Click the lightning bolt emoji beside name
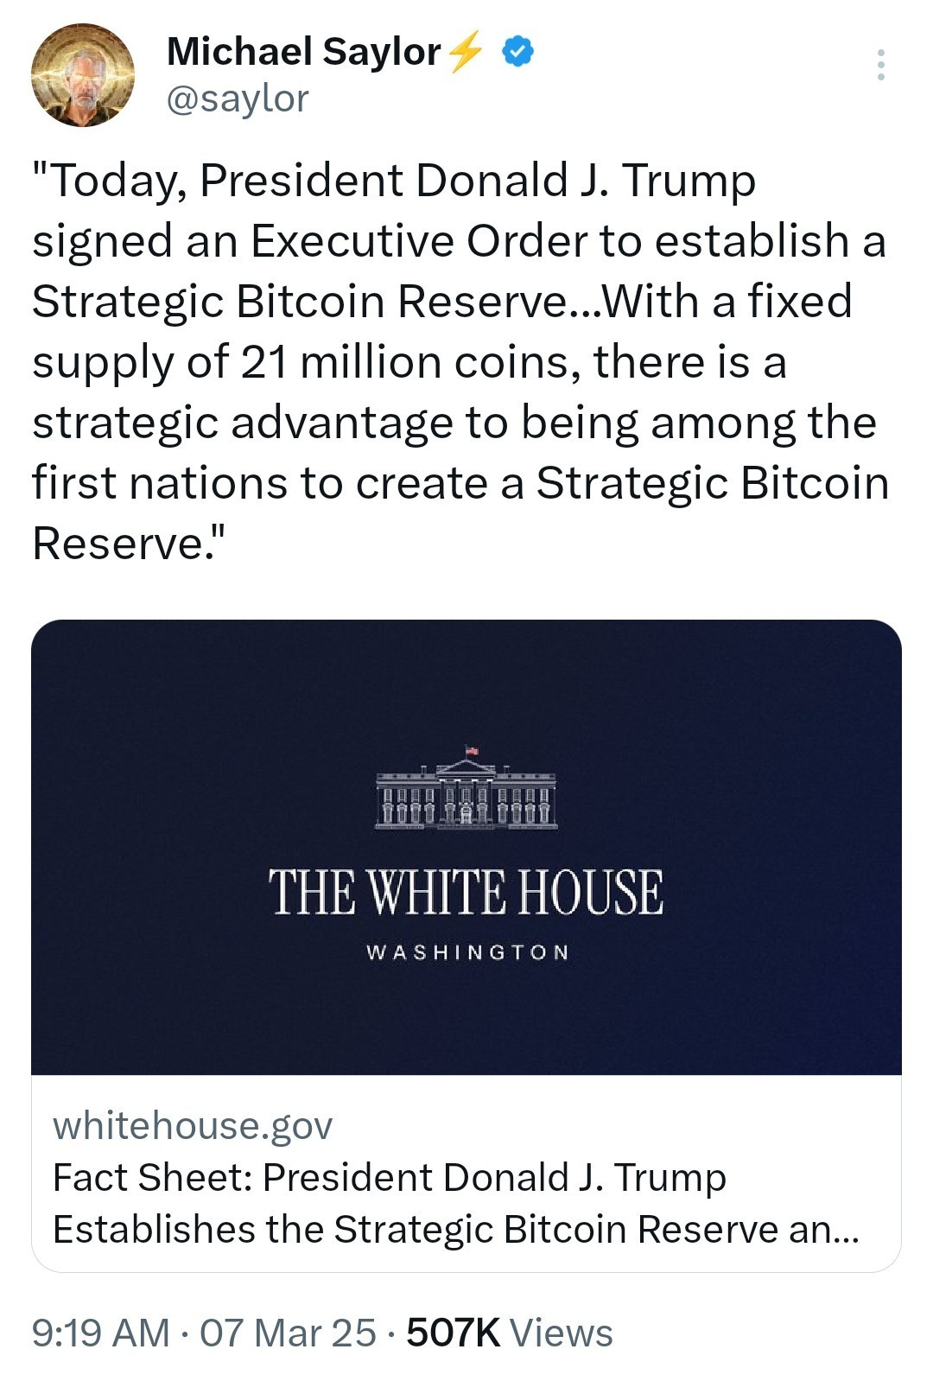Viewport: 933px width, 1381px height. (x=466, y=51)
